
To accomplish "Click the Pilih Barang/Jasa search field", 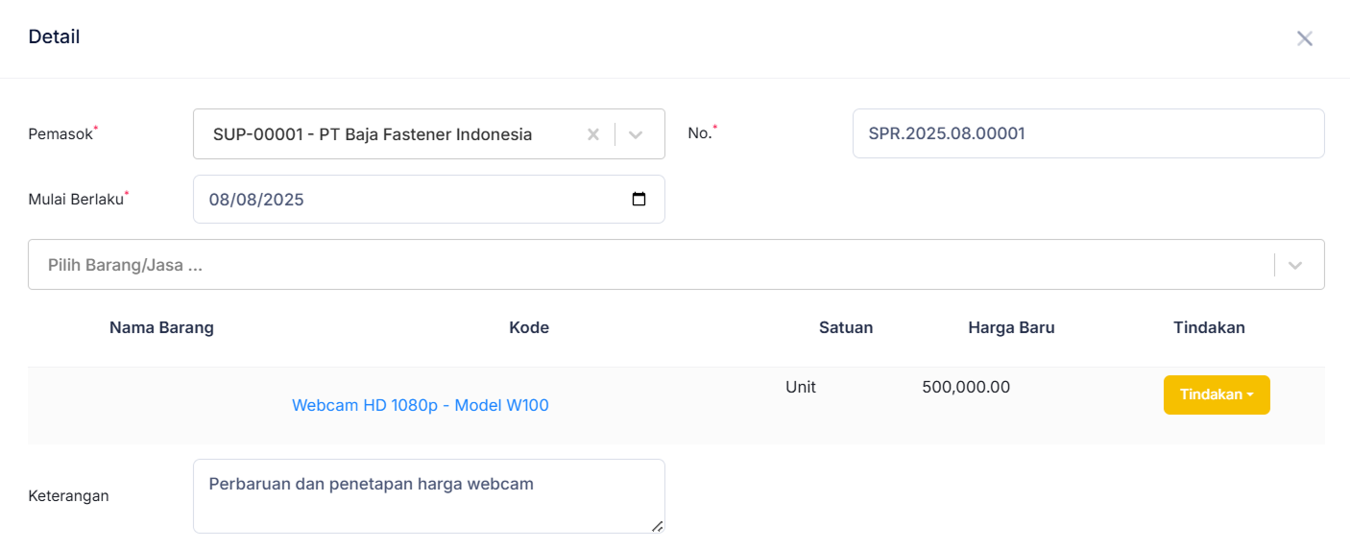I will point(676,265).
